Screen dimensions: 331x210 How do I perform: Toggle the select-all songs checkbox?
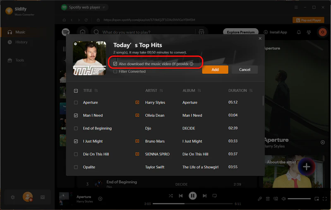[x=76, y=91]
